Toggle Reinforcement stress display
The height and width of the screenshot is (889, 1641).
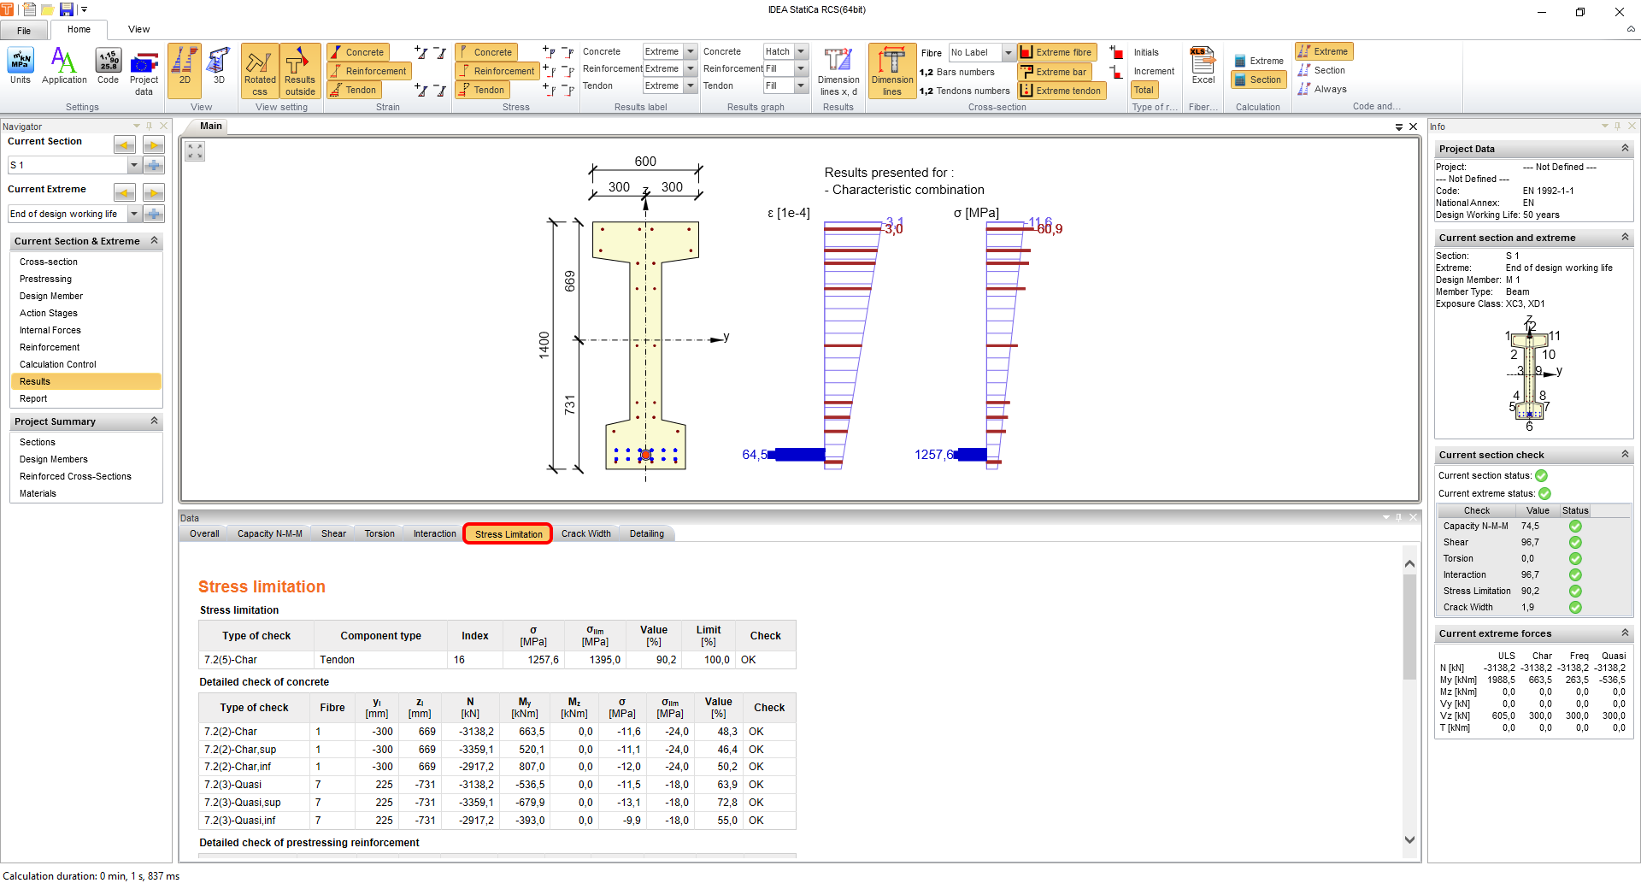(x=497, y=71)
